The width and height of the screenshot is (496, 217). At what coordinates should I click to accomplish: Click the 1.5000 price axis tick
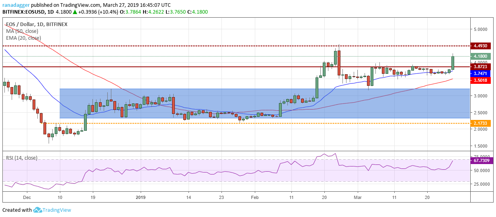click(481, 146)
